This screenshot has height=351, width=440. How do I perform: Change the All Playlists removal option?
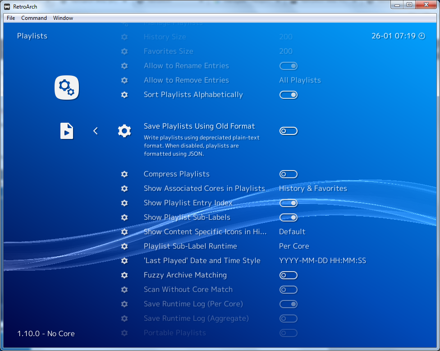pos(300,80)
